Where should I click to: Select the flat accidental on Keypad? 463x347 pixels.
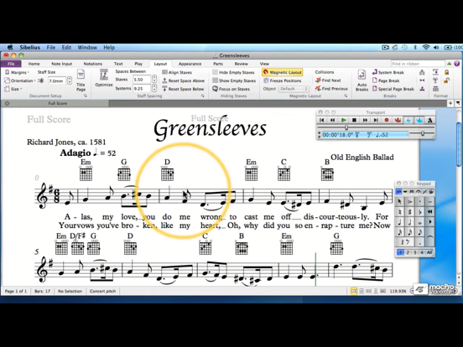[x=420, y=212]
